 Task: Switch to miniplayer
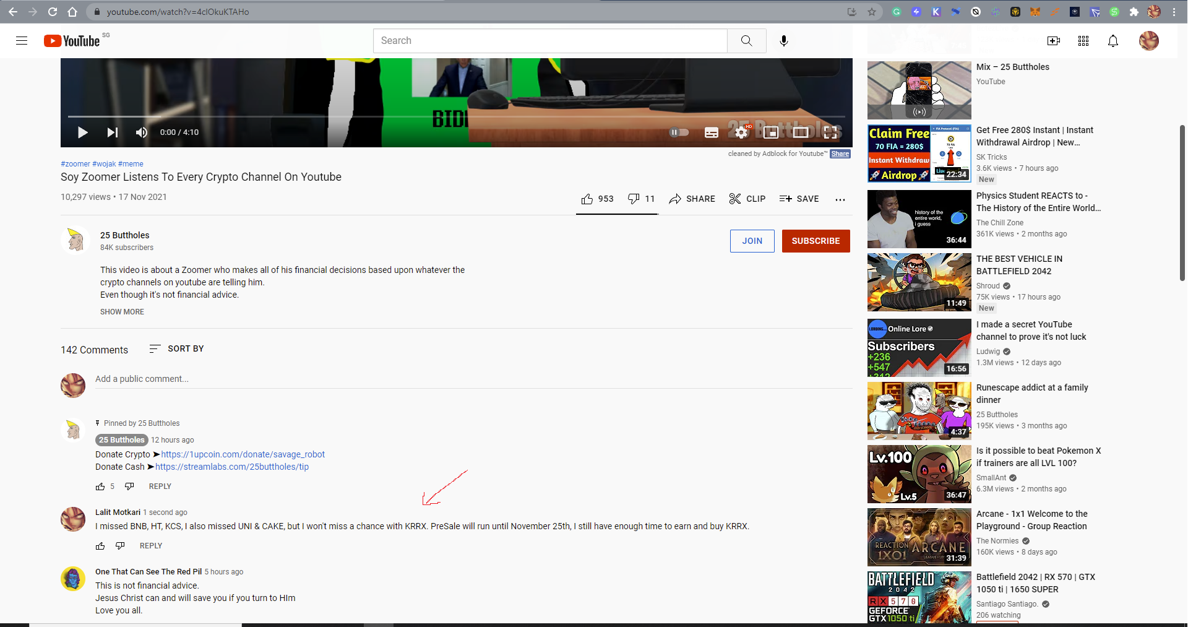pos(771,132)
